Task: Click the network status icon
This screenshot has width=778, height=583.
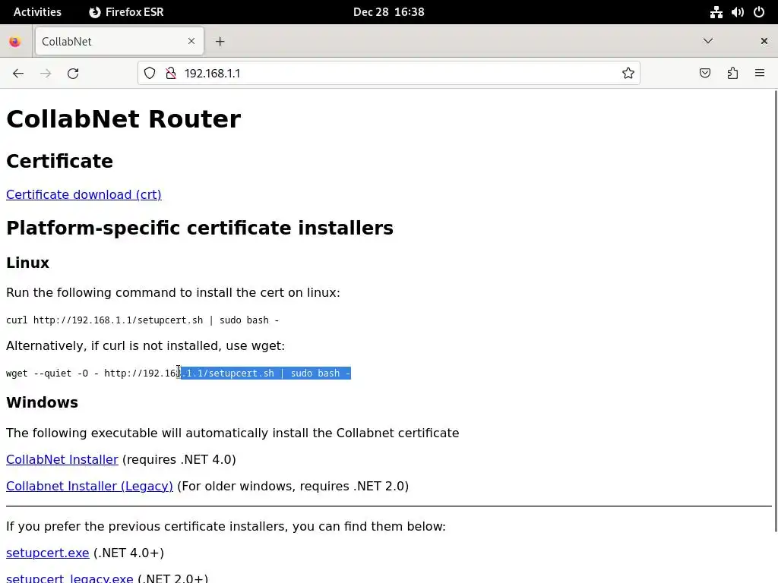Action: [716, 12]
